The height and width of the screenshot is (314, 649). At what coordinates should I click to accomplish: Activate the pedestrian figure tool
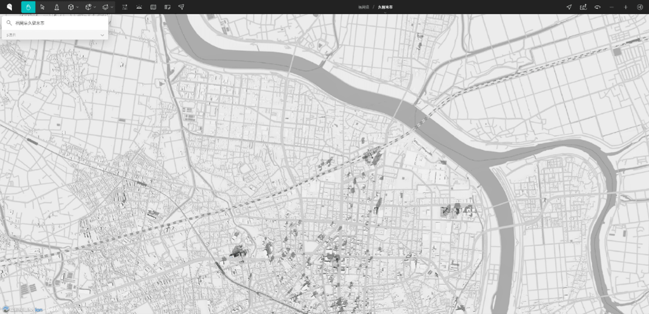[57, 7]
